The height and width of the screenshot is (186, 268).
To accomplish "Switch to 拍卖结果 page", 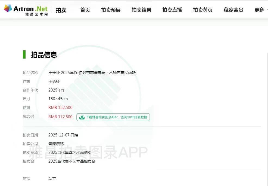I will (x=141, y=10).
